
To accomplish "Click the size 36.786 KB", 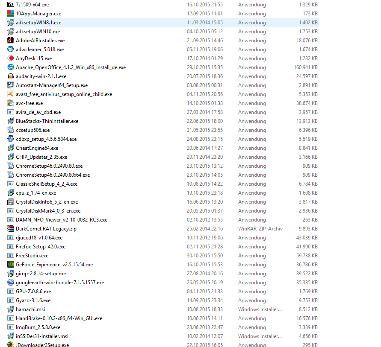I will point(307,265).
